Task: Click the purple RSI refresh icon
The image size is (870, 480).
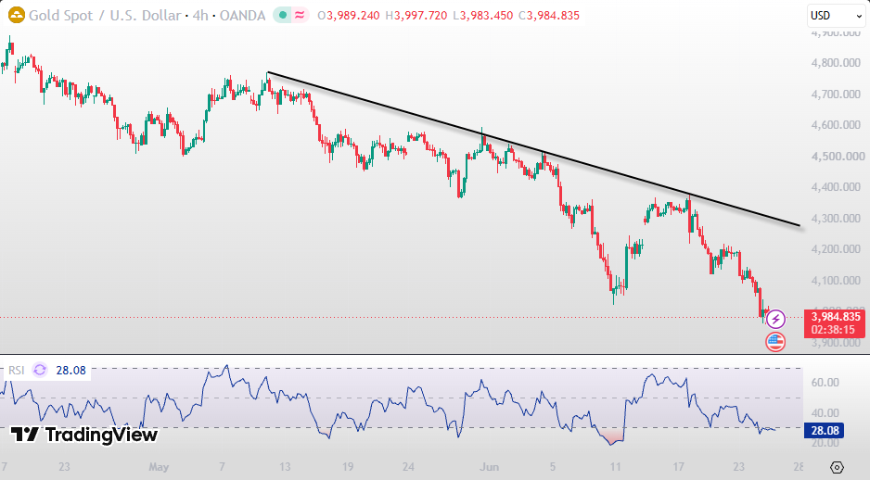Action: [x=40, y=370]
